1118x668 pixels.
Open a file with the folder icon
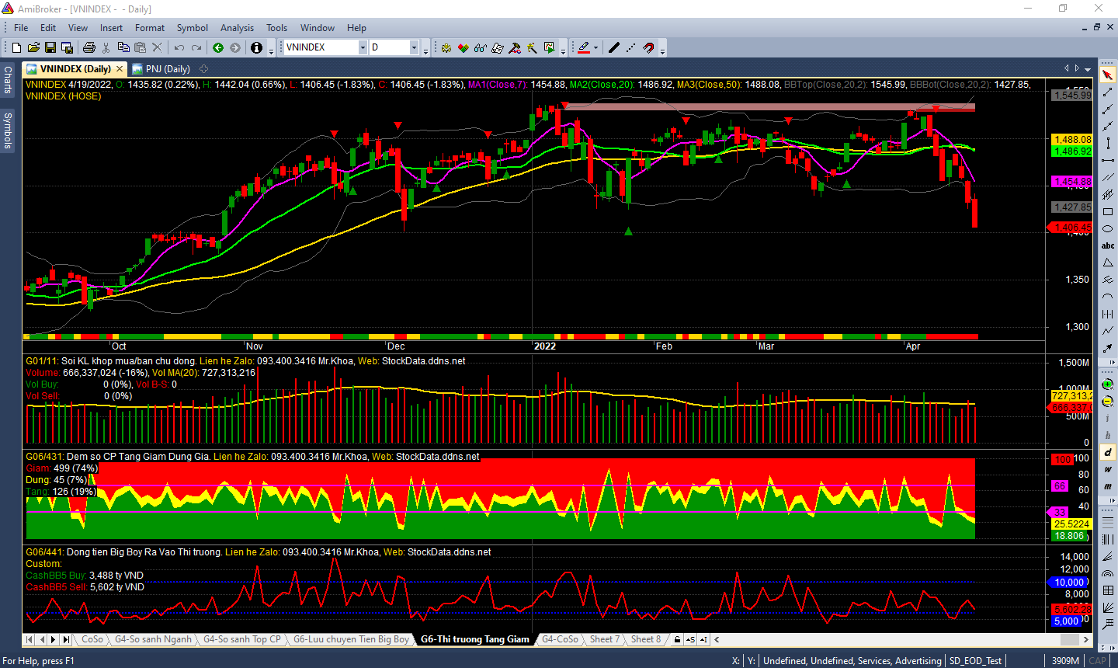(x=33, y=47)
